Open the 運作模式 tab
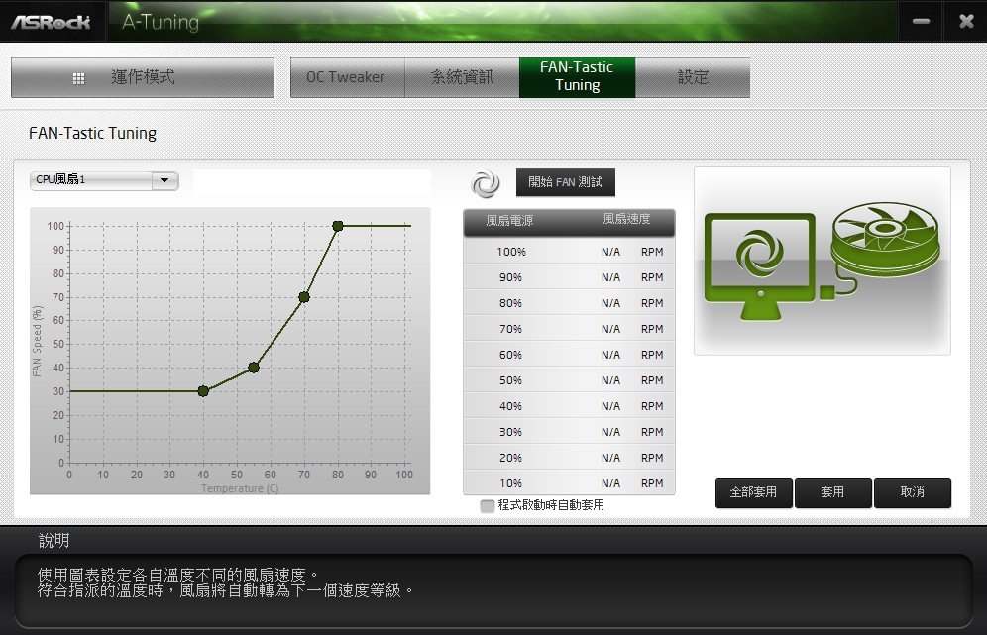This screenshot has width=987, height=635. (143, 77)
